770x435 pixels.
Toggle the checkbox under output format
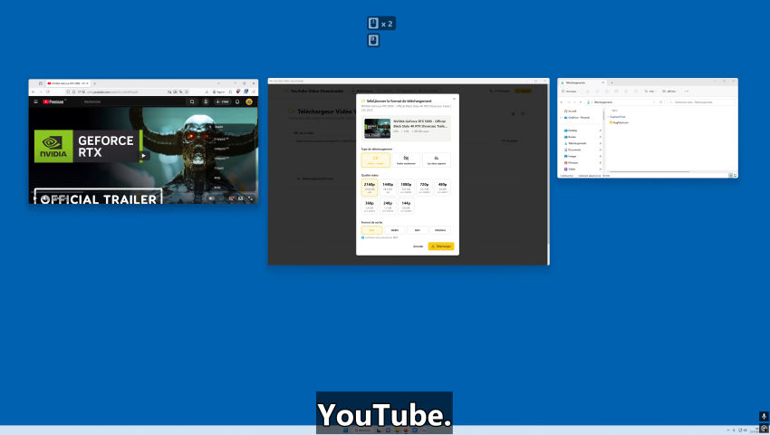tap(363, 238)
